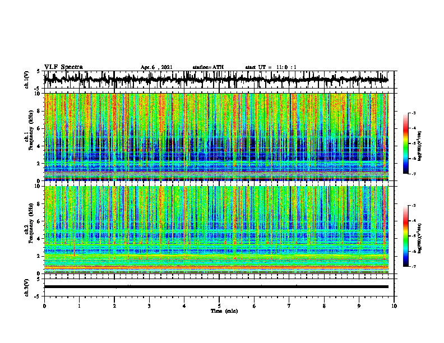Click the "2" tick on ch.1 frequency axis
The image size is (444, 343).
click(39, 164)
